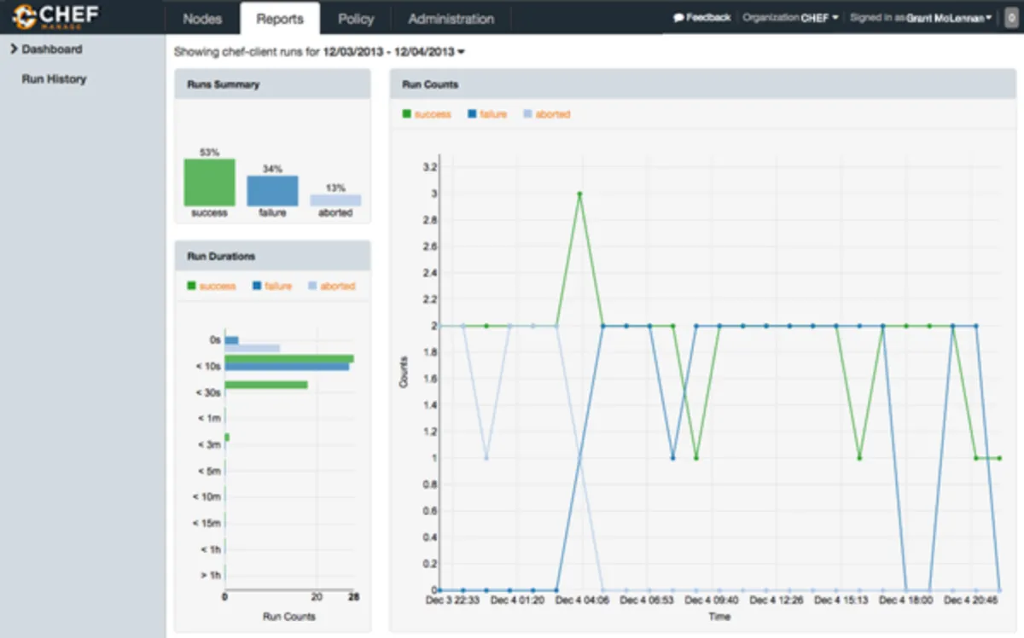Image resolution: width=1024 pixels, height=638 pixels.
Task: Hide aborted series in Run Durations legend
Action: [332, 287]
